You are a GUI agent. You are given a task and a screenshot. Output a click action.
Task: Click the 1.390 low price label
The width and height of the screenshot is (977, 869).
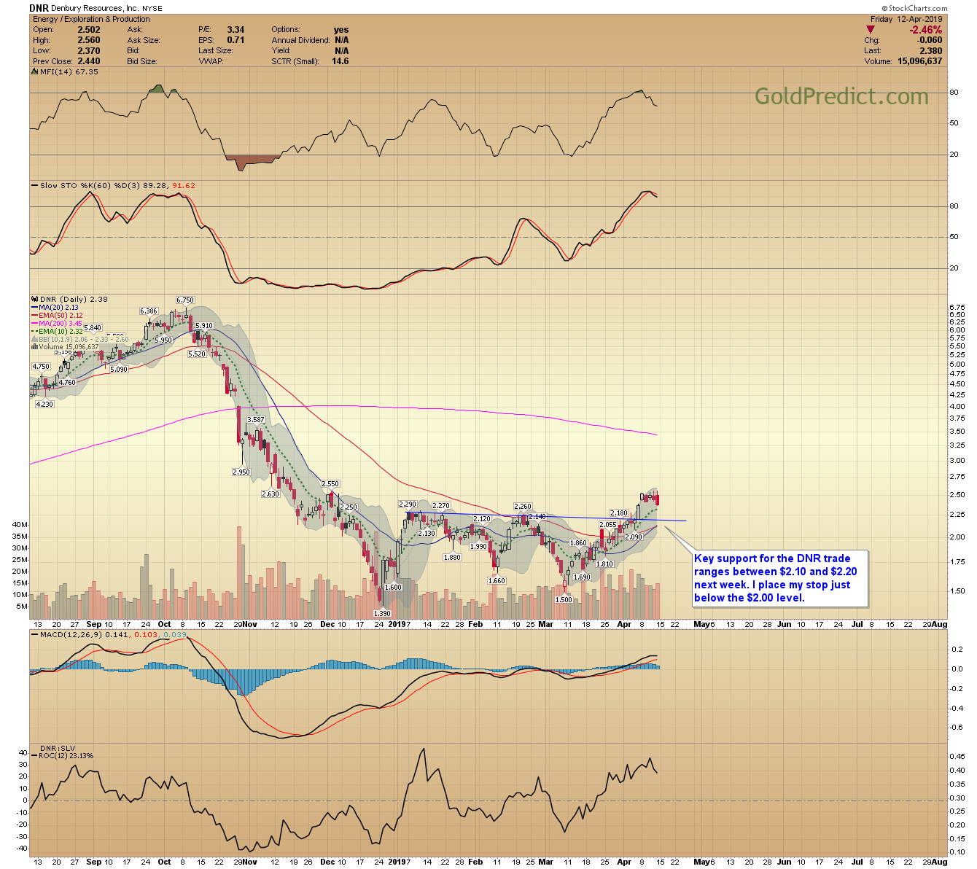pyautogui.click(x=382, y=614)
